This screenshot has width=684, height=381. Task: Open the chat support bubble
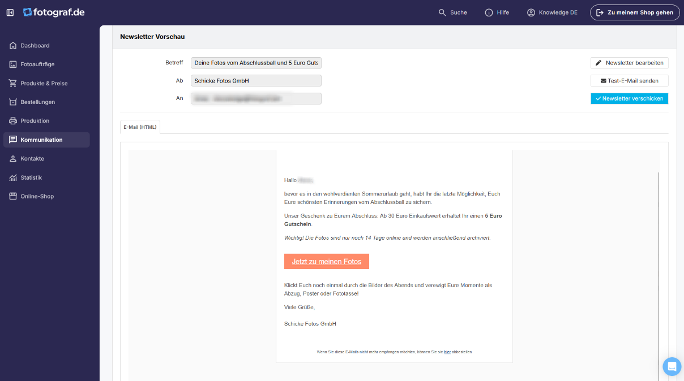(x=672, y=367)
